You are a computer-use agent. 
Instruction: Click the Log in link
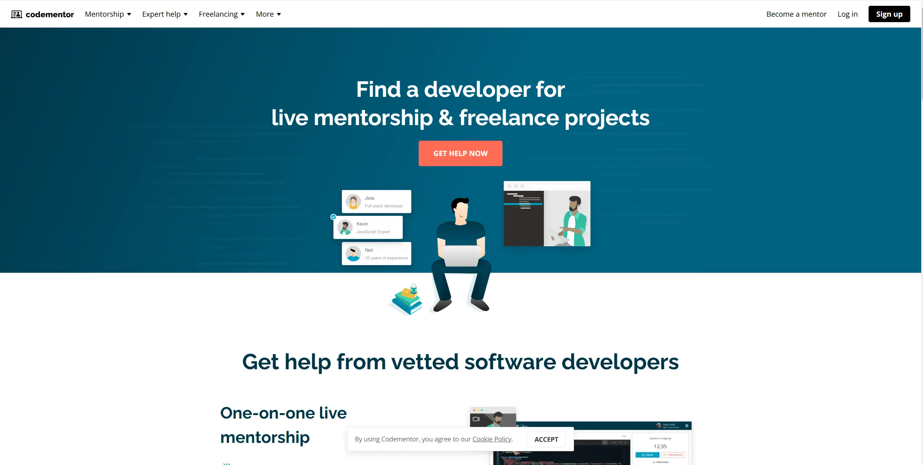pos(846,14)
